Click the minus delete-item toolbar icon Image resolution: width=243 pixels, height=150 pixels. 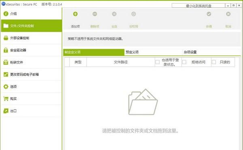[x=95, y=14]
